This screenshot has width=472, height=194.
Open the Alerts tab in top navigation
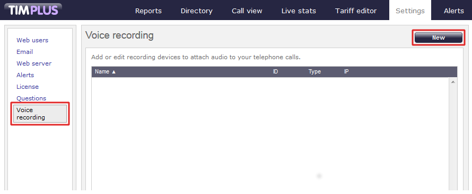tap(453, 11)
